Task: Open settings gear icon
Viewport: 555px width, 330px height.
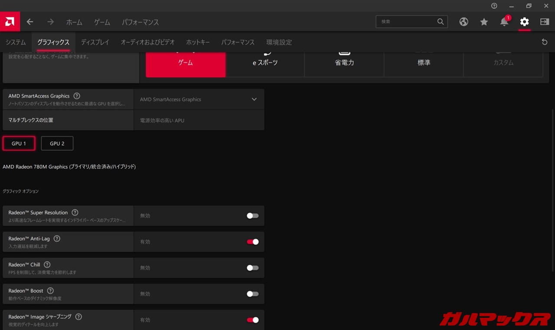Action: [x=524, y=22]
